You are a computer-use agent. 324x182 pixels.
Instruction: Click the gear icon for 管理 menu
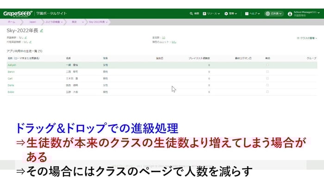pos(226,13)
